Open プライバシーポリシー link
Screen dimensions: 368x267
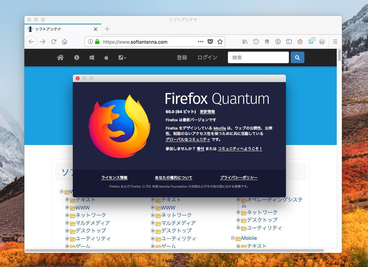(238, 178)
